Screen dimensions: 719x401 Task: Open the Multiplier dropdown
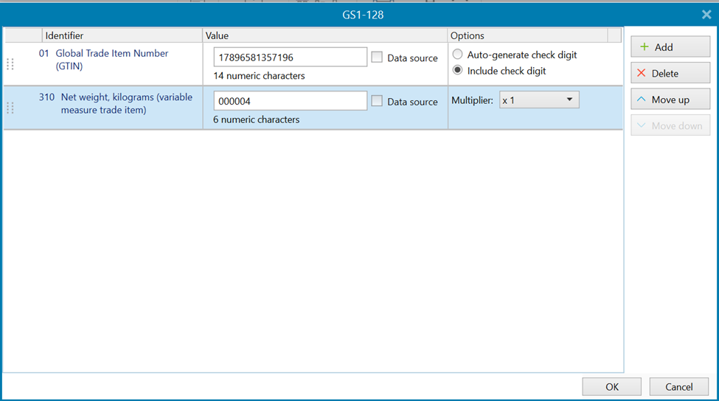click(x=539, y=100)
